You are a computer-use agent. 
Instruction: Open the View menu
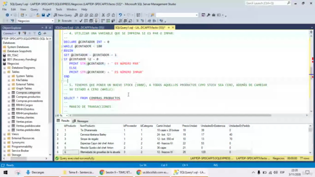click(x=23, y=9)
